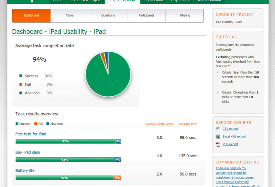Screen dimensions: 275x187
Task: Go to the Questions tab
Action: [108, 15]
